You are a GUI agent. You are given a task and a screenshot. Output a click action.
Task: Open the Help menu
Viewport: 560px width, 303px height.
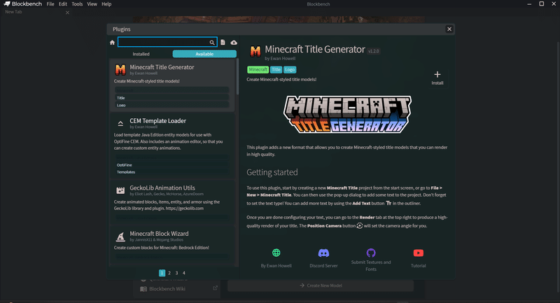[x=106, y=4]
